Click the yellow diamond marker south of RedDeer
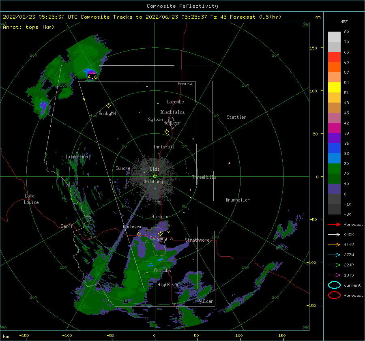 pos(167,131)
